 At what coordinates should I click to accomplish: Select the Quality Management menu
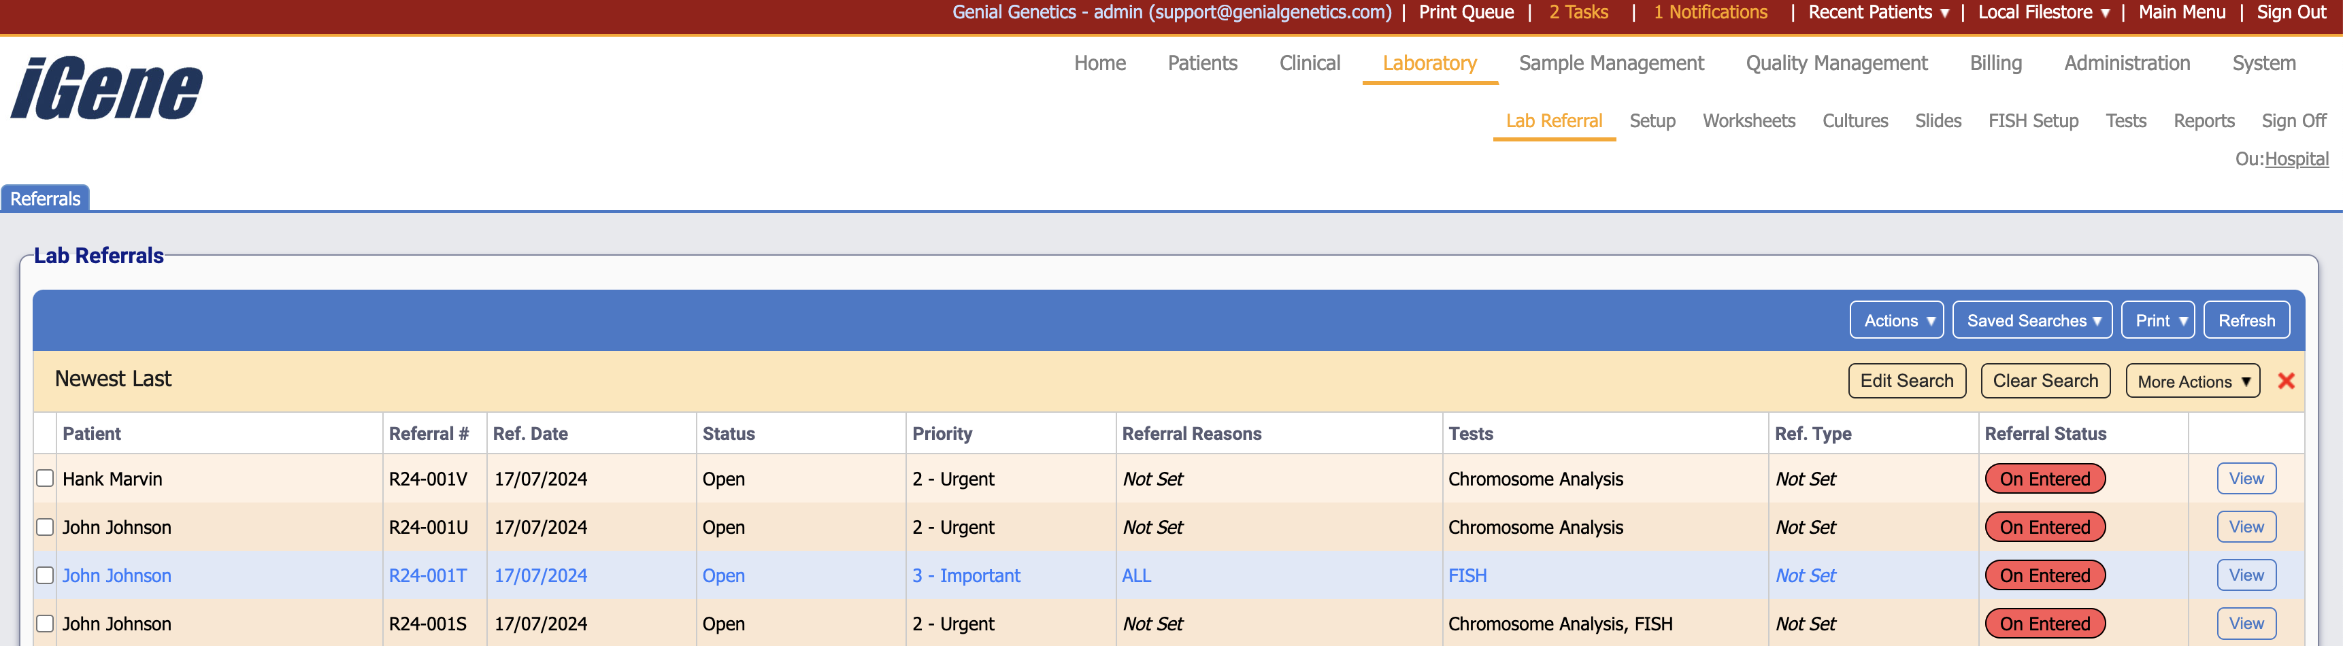tap(1835, 63)
